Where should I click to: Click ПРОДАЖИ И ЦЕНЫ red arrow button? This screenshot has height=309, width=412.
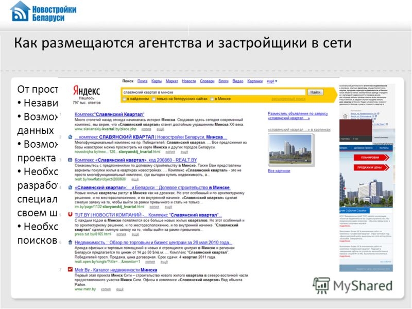coord(371,167)
